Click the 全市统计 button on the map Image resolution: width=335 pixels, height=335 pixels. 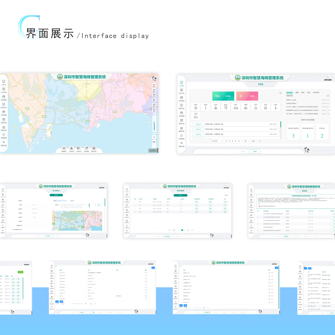[x=154, y=85]
